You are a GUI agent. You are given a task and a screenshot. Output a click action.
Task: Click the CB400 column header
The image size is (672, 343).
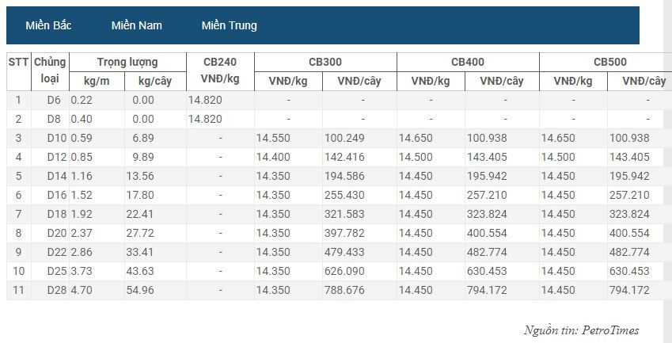(468, 62)
